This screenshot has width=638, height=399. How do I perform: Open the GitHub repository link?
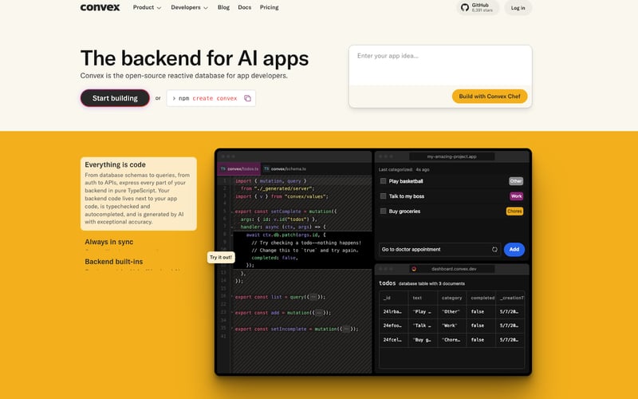tap(477, 7)
